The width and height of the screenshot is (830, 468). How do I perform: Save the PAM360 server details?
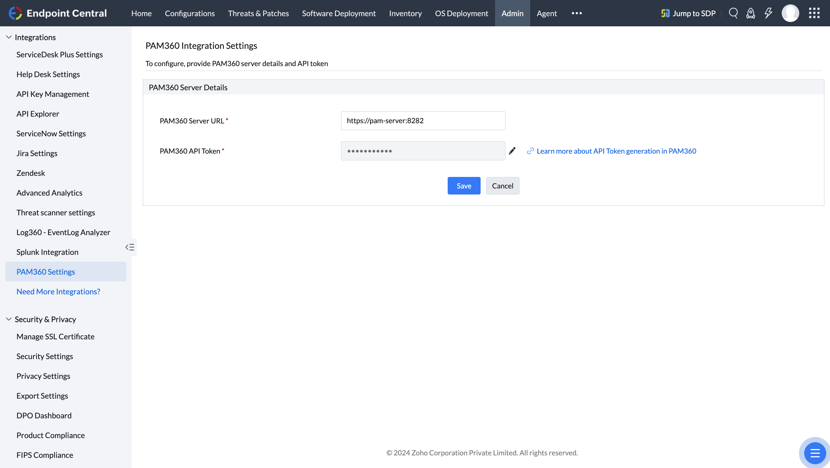click(464, 185)
